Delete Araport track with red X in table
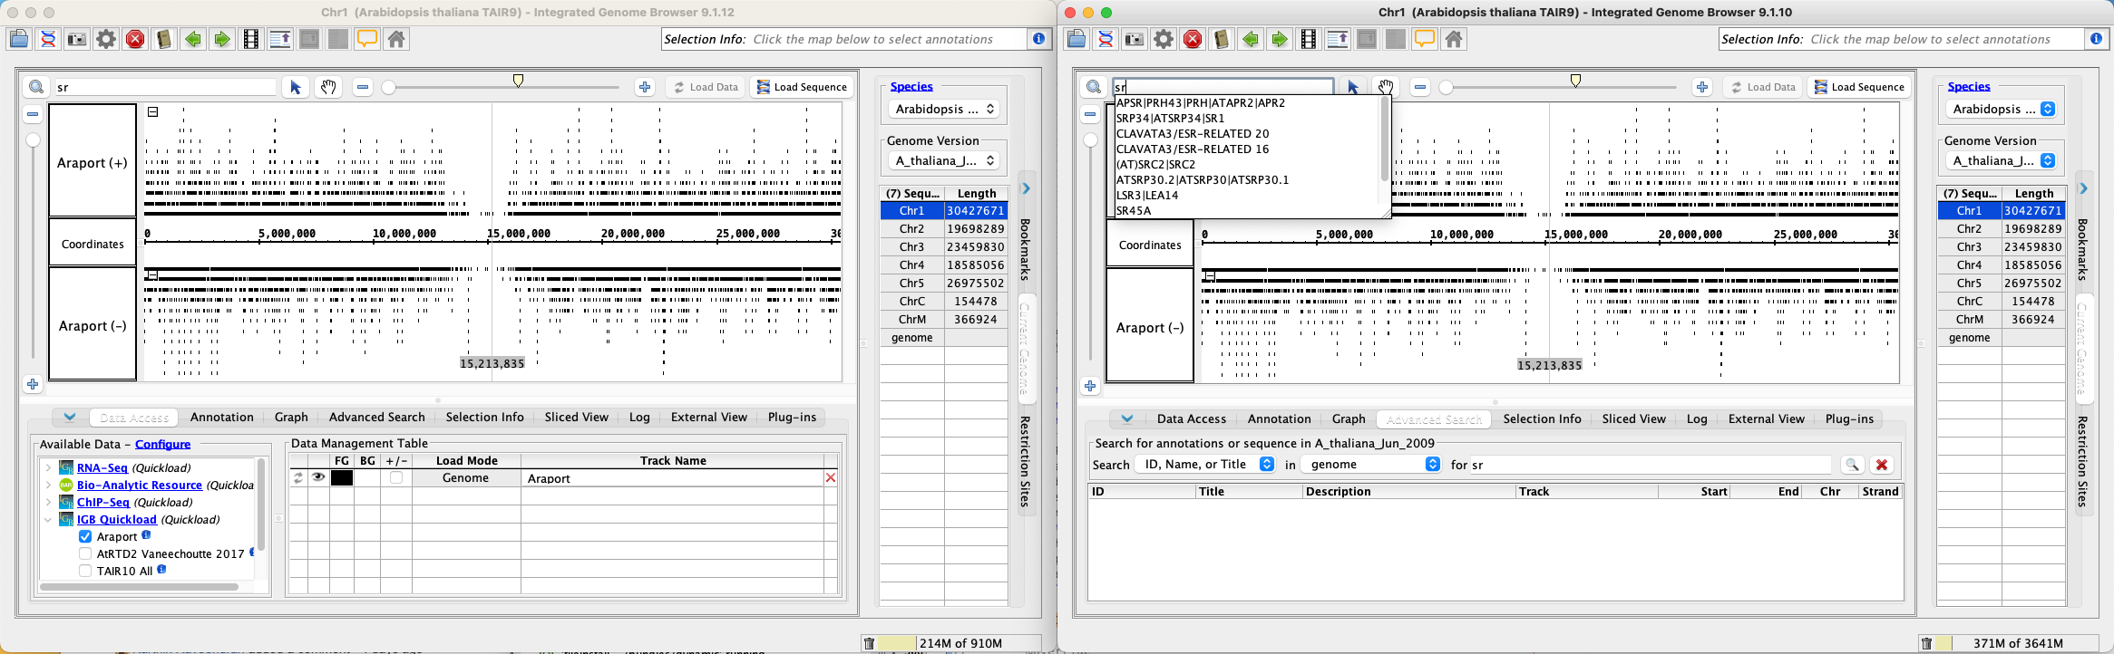This screenshot has height=654, width=2114. [830, 478]
